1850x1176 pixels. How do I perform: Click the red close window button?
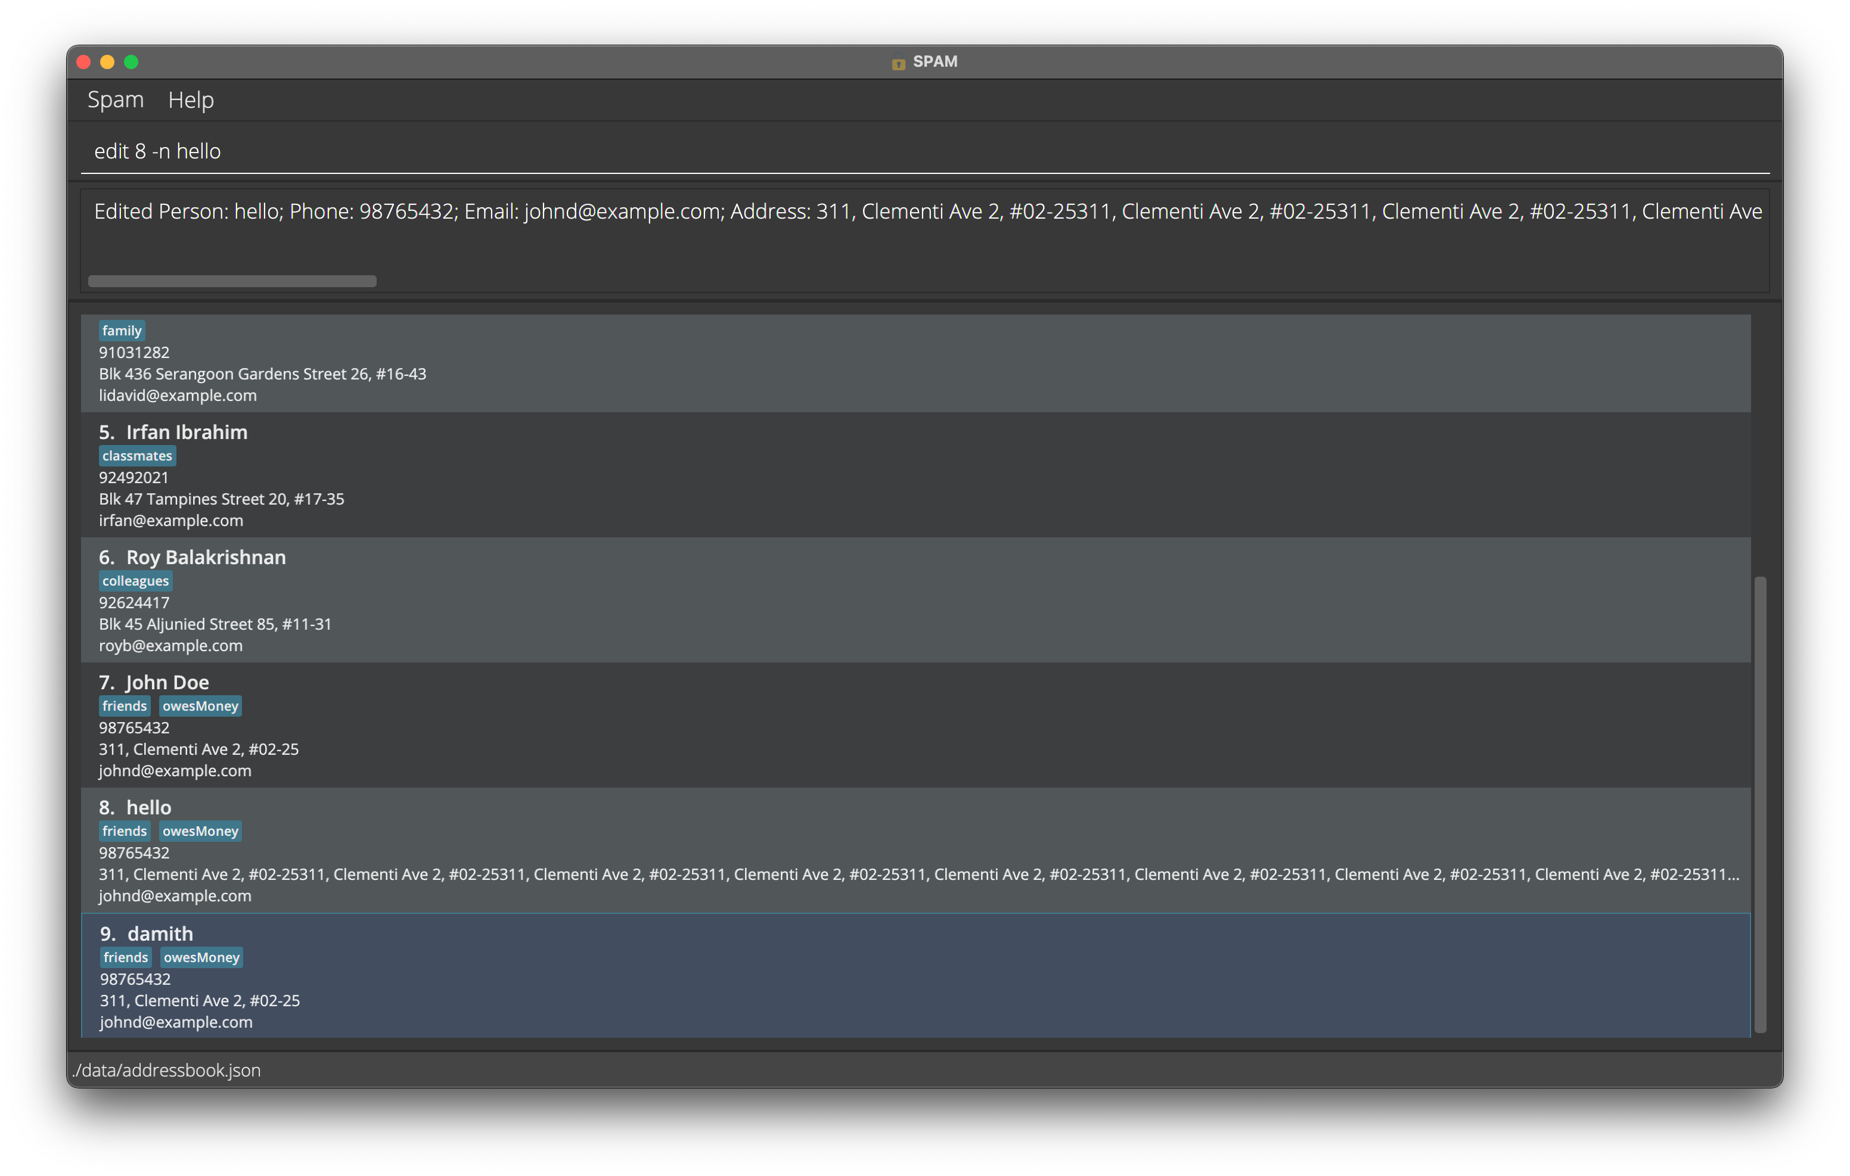84,62
